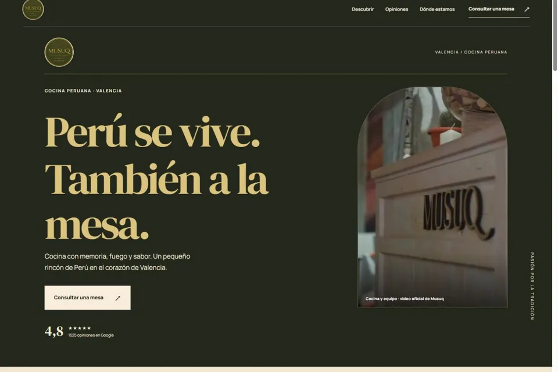Click the cream Consultar una mesa button

pyautogui.click(x=88, y=298)
